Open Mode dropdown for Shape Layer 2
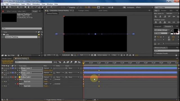 coord(48,68)
